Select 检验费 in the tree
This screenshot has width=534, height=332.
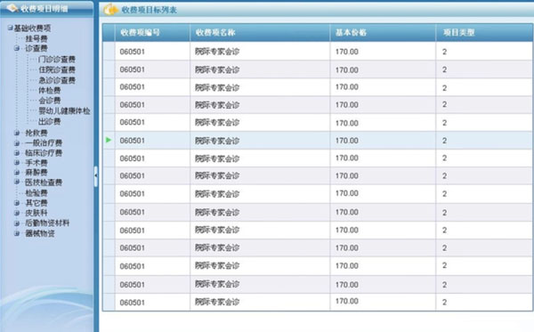click(x=36, y=193)
